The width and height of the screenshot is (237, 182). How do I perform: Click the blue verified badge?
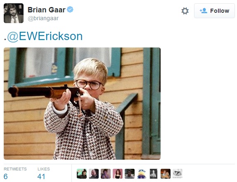pos(70,9)
